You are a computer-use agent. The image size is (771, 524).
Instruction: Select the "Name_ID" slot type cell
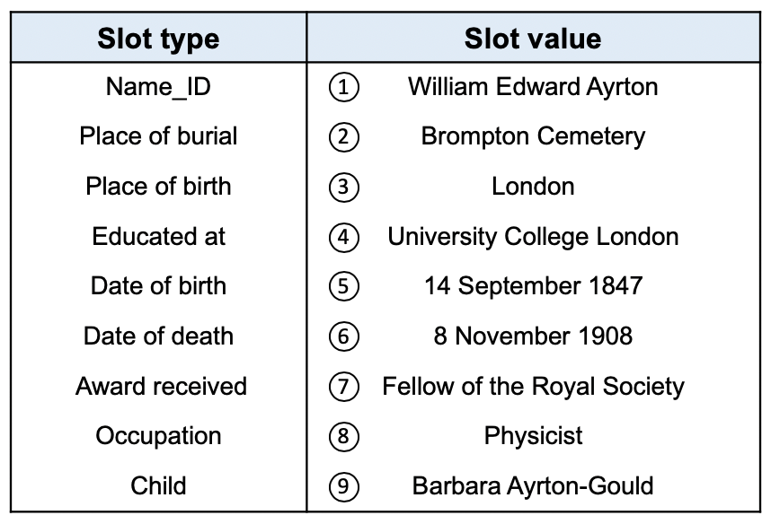158,87
